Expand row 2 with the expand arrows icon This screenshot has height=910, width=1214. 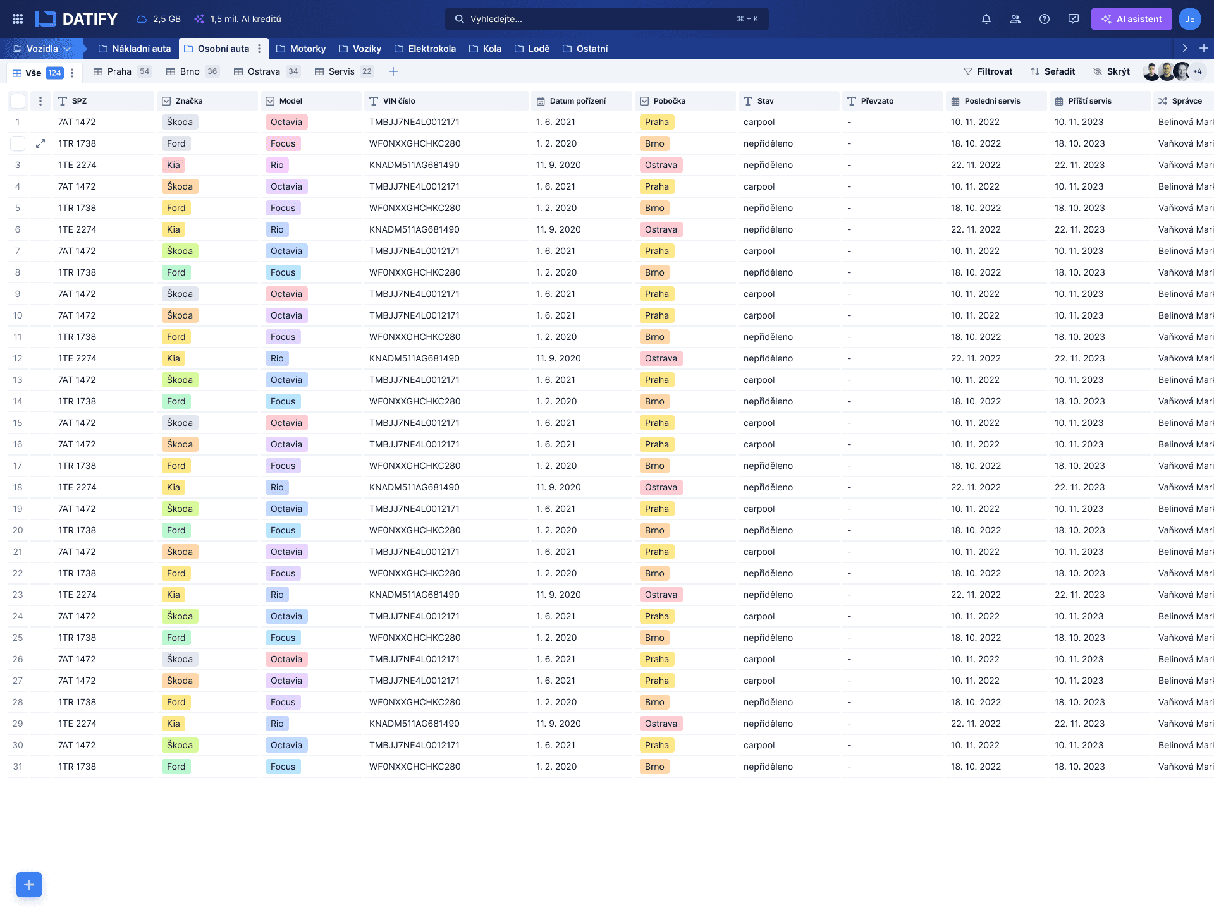pyautogui.click(x=40, y=144)
